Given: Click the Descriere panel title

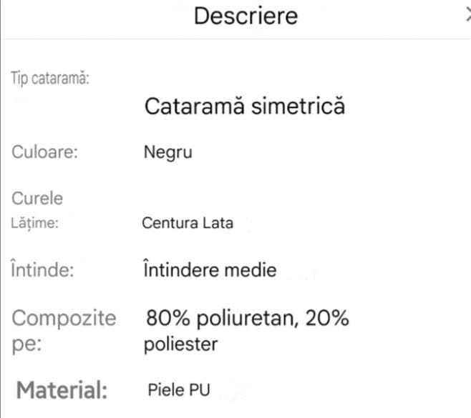Looking at the screenshot, I should pos(246,16).
